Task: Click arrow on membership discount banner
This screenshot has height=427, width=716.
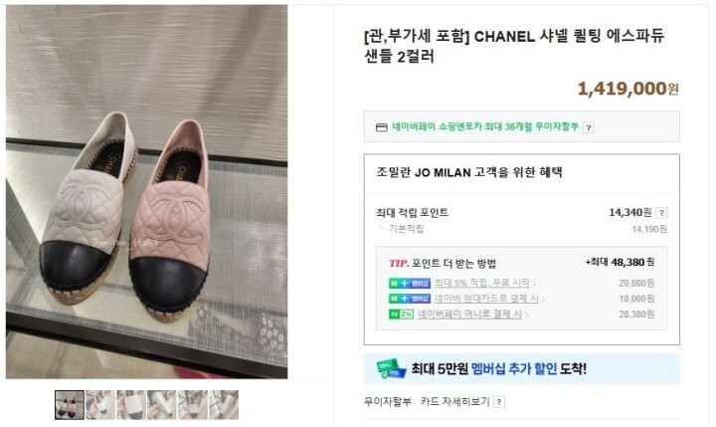Action: tap(666, 369)
